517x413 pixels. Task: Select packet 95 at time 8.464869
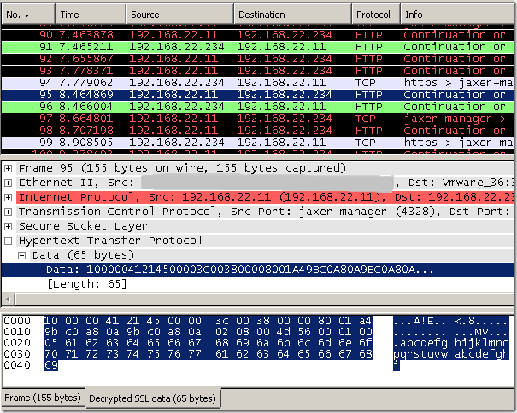257,95
